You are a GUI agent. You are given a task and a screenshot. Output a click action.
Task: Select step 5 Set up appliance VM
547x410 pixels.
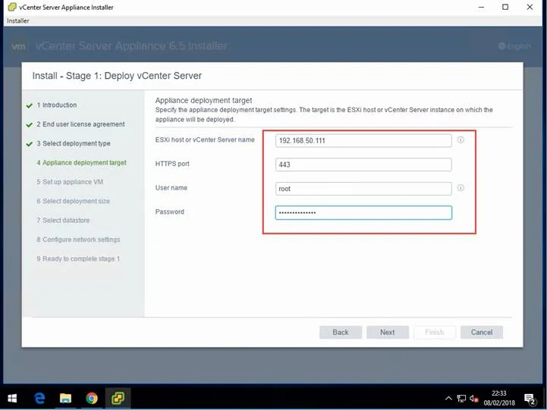[x=70, y=182]
